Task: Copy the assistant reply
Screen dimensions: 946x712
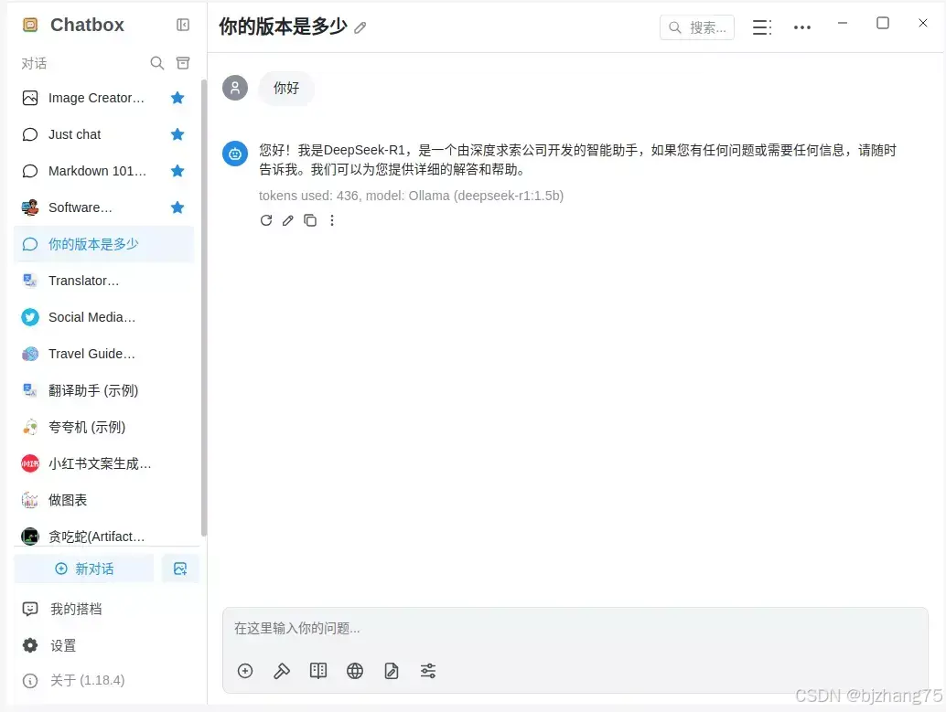Action: [310, 220]
